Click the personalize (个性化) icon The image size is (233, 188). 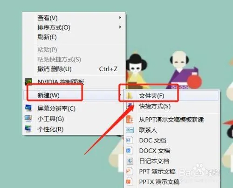28,129
